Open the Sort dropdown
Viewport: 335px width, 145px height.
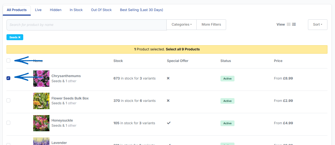(317, 25)
